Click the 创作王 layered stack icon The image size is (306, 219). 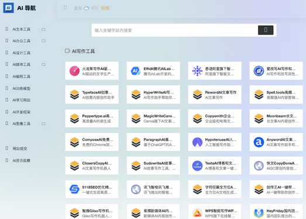[x=259, y=189]
